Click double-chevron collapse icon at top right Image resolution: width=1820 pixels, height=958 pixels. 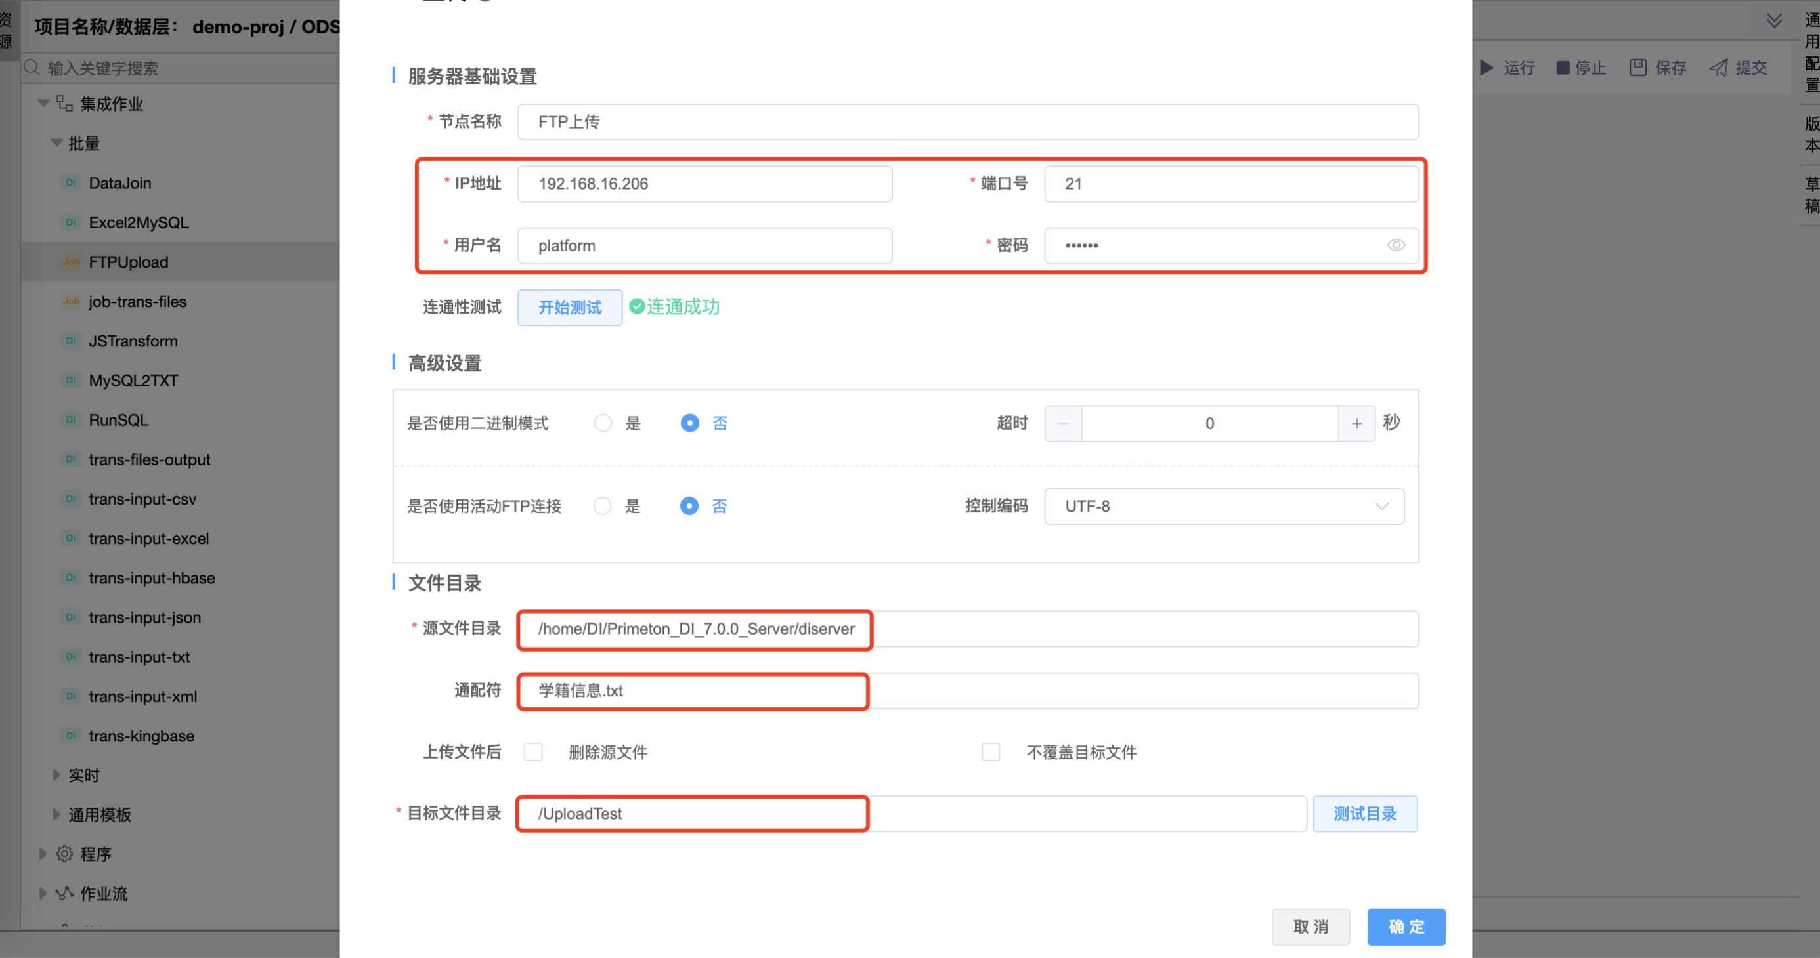(x=1774, y=20)
